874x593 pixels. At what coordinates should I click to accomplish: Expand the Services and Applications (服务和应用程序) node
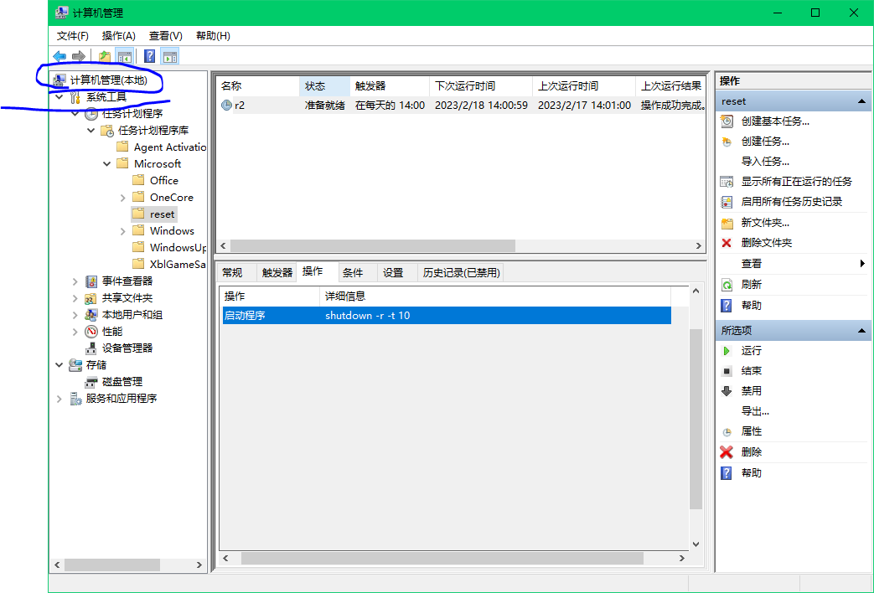(59, 399)
